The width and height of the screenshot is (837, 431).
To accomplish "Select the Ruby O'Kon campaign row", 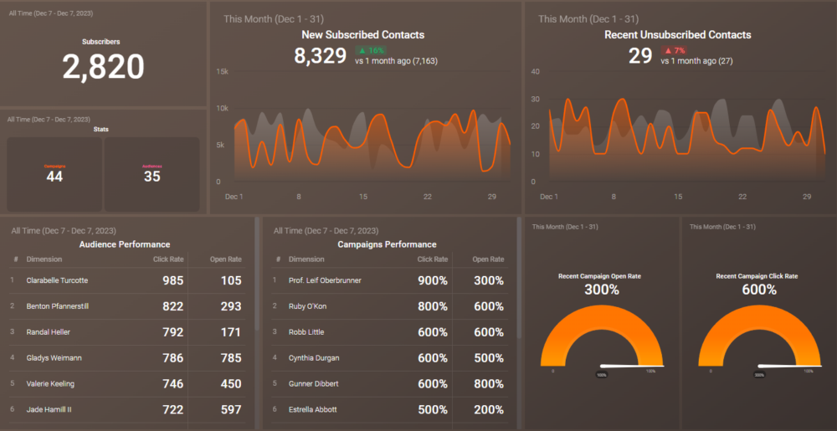I will 390,306.
